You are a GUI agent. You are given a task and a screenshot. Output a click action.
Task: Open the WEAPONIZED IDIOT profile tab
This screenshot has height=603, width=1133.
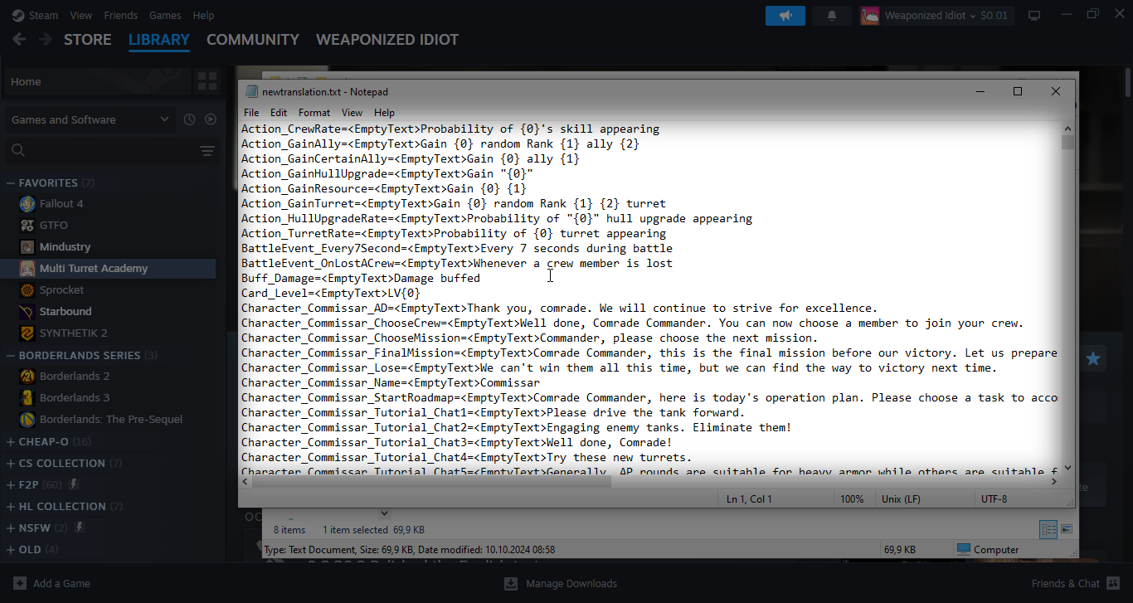coord(387,39)
